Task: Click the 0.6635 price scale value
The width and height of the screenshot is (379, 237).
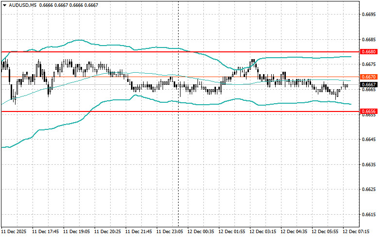Action: click(x=369, y=165)
